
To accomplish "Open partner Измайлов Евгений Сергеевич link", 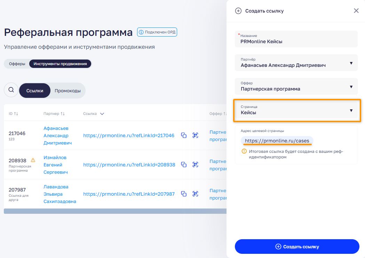I will (55, 165).
